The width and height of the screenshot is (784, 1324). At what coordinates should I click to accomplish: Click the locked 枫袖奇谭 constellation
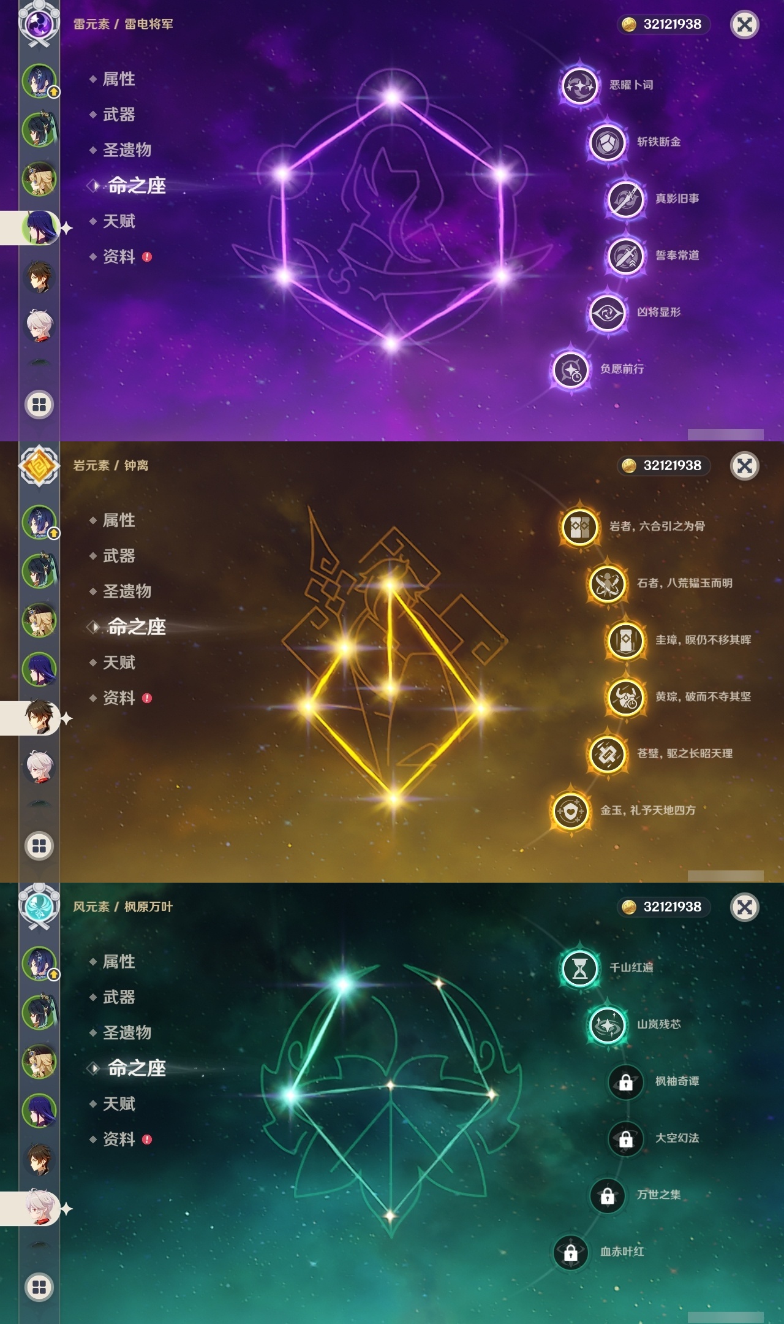(x=625, y=1082)
